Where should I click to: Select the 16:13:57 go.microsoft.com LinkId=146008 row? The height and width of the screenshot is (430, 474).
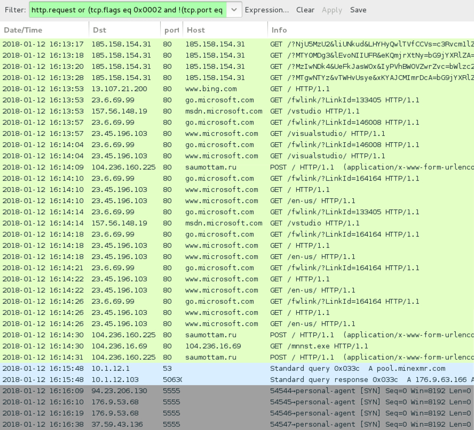237,122
